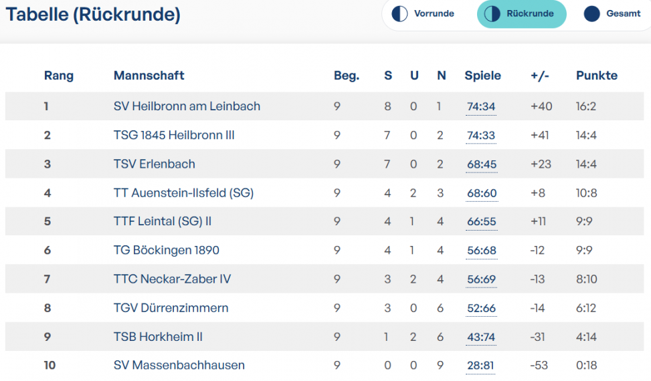
Task: Open SV Heilbronn am Leinbach team
Action: tap(187, 106)
